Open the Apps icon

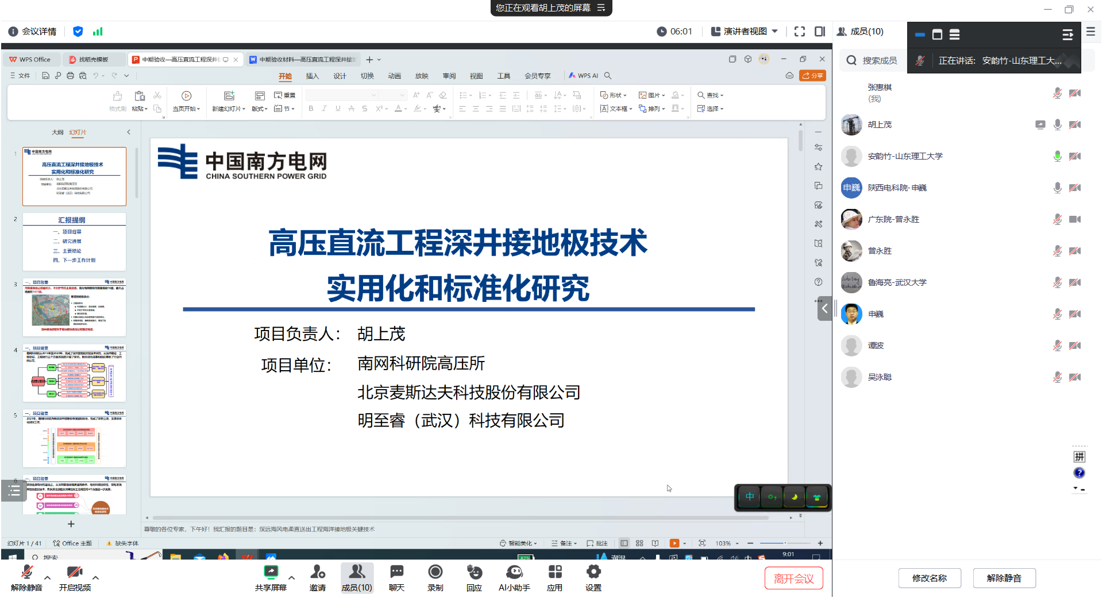[x=554, y=573]
